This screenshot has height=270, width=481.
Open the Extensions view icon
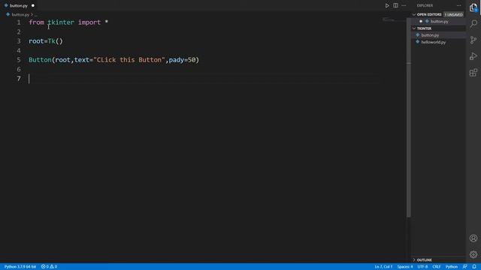pos(473,73)
